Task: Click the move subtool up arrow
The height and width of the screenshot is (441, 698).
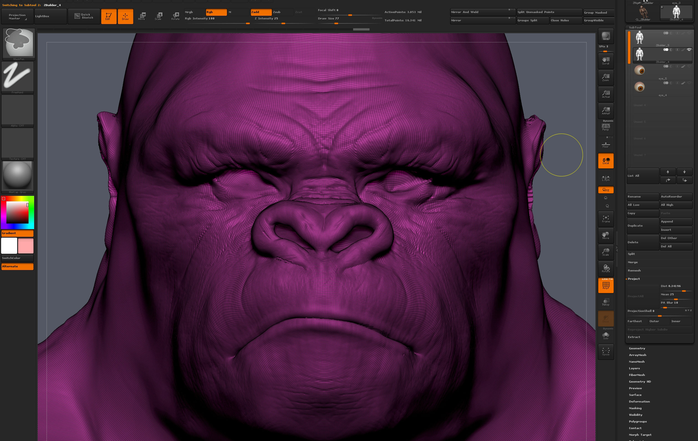Action: (668, 172)
